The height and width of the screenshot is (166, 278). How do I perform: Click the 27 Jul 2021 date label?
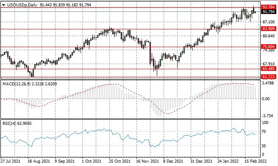click(11, 161)
